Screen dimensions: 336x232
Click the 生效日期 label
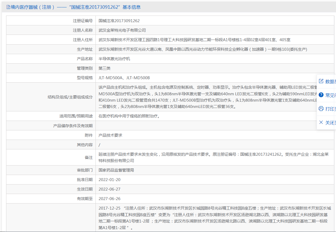85,189
